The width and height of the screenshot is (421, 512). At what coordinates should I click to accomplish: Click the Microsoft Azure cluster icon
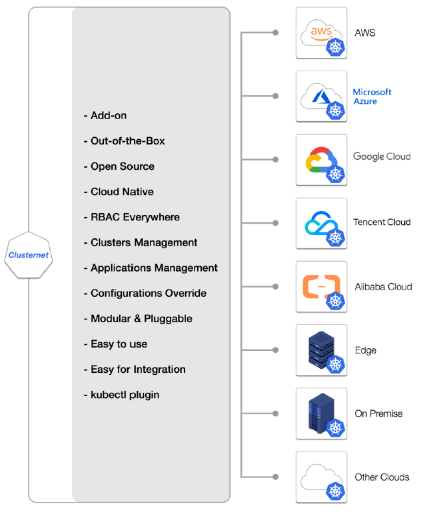tap(321, 97)
